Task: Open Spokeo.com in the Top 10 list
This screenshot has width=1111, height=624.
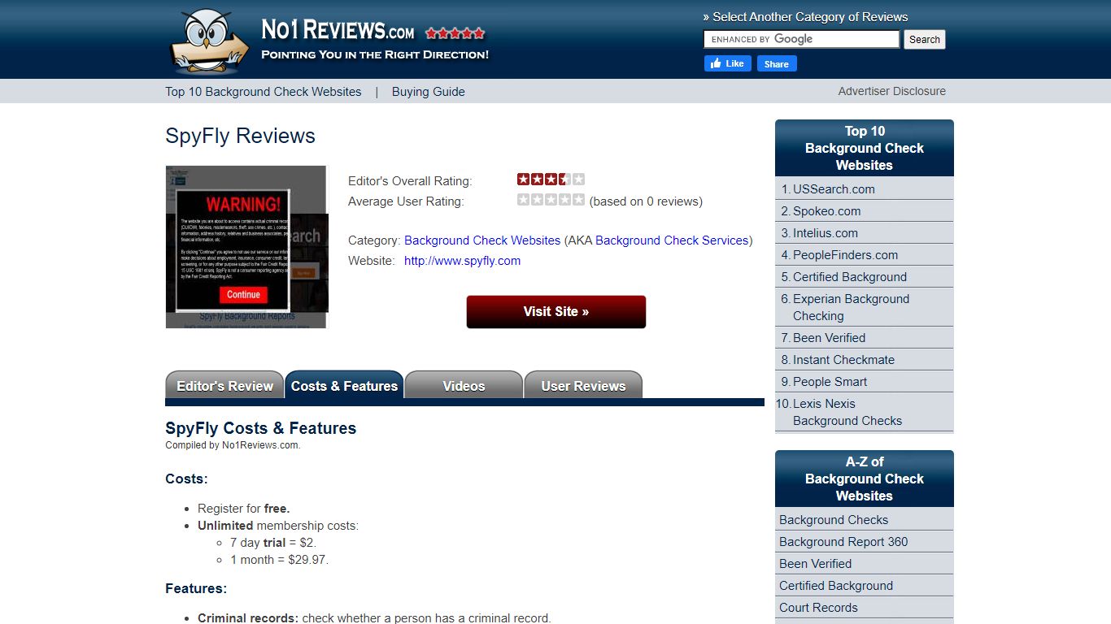Action: point(826,211)
